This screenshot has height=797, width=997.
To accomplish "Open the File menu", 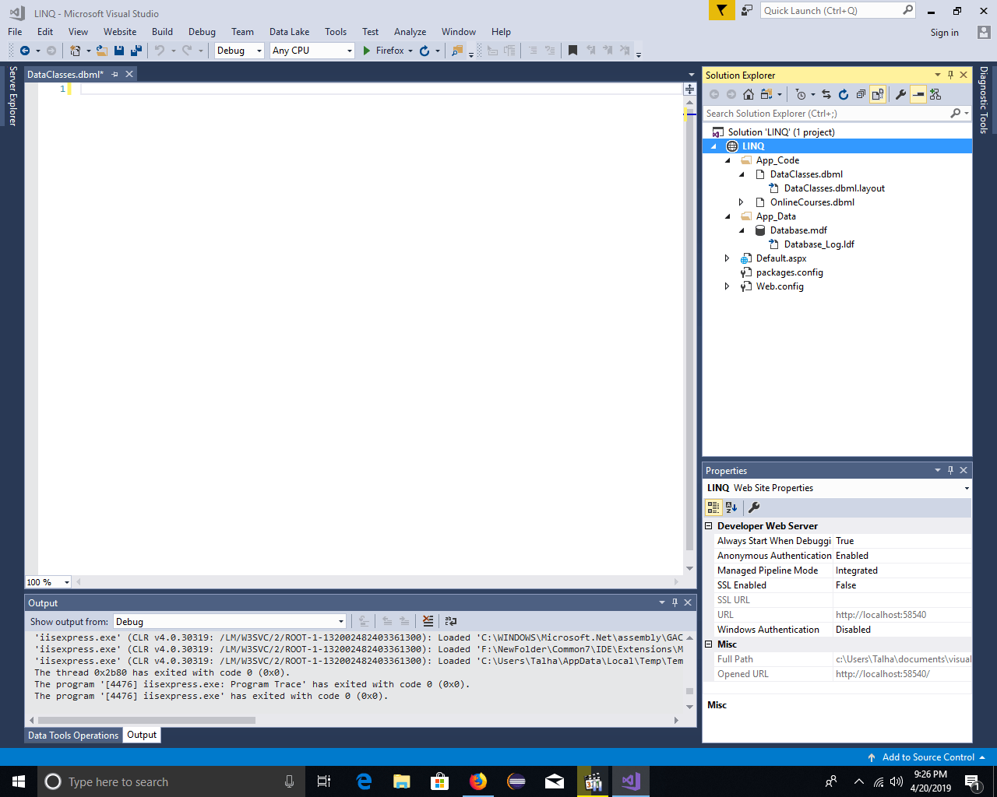I will (15, 32).
